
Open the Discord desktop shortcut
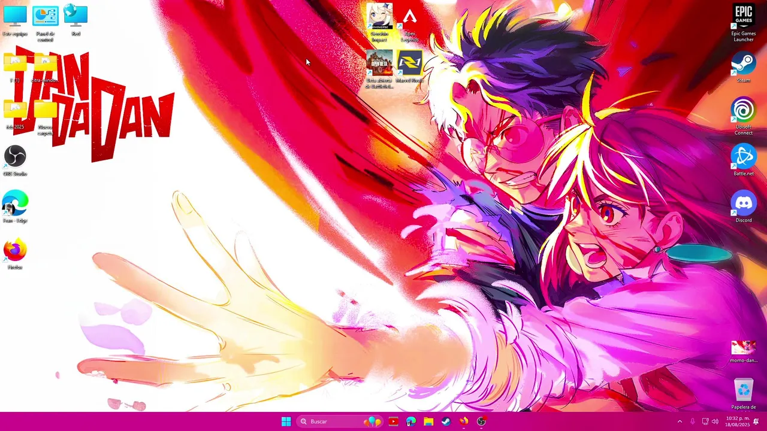coord(744,207)
